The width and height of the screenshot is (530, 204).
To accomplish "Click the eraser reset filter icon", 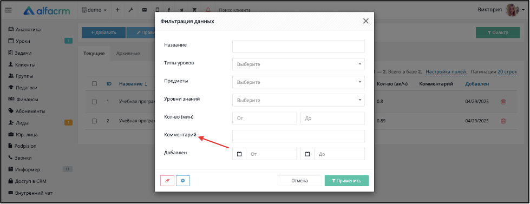I will pos(167,181).
